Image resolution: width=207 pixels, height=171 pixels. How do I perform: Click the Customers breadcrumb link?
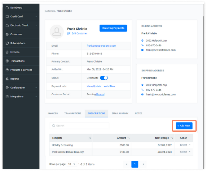(50, 11)
